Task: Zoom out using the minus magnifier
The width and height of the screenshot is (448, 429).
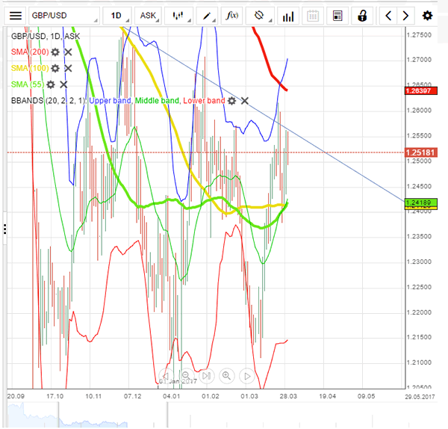Action: tap(186, 376)
